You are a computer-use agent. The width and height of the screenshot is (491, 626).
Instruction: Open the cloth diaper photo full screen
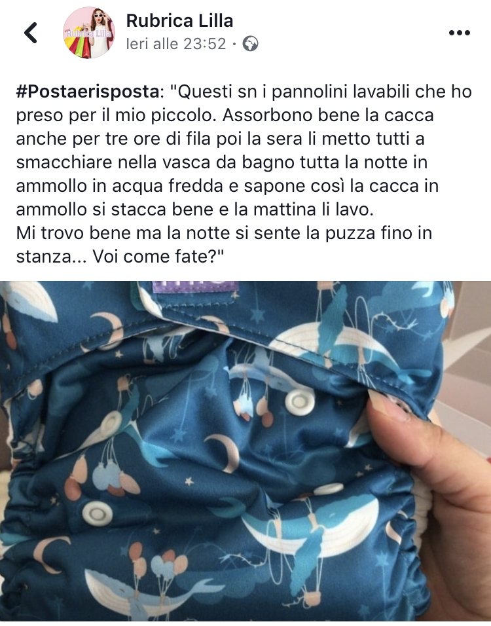[x=245, y=451]
